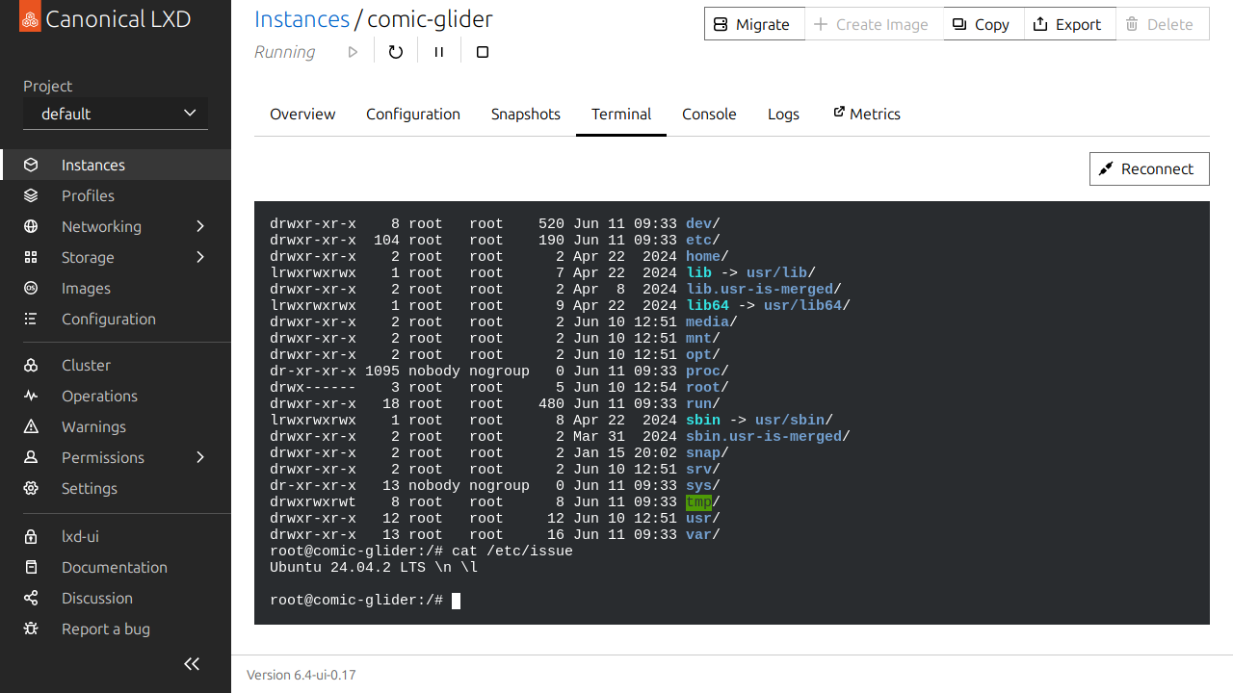Open the Discussion link

point(116,598)
